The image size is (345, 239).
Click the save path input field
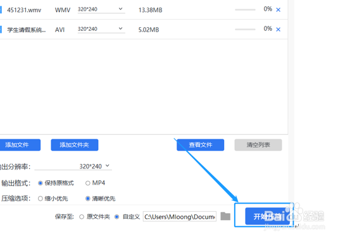180,217
